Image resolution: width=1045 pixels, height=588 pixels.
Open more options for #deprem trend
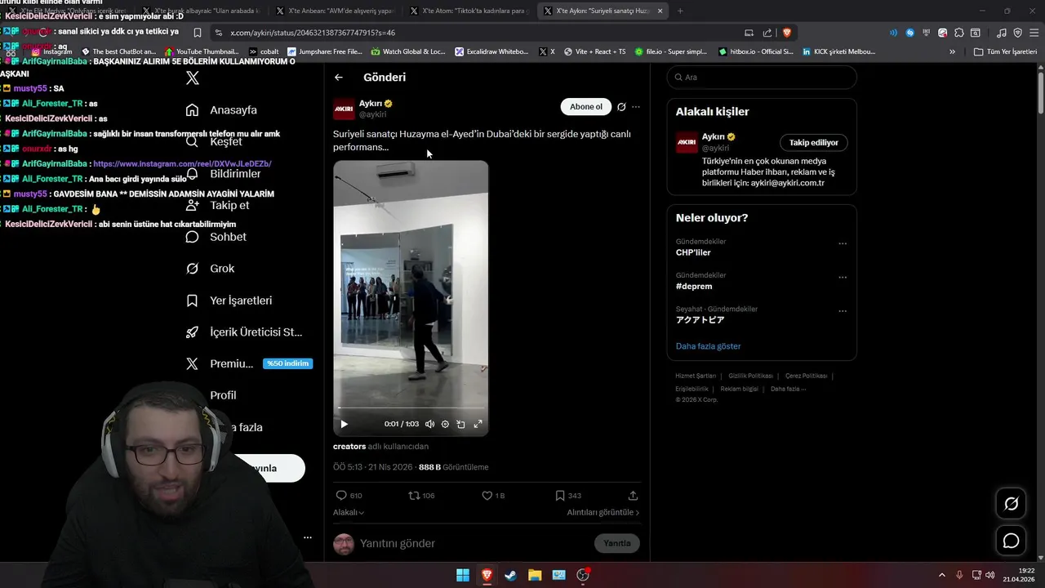coord(843,278)
